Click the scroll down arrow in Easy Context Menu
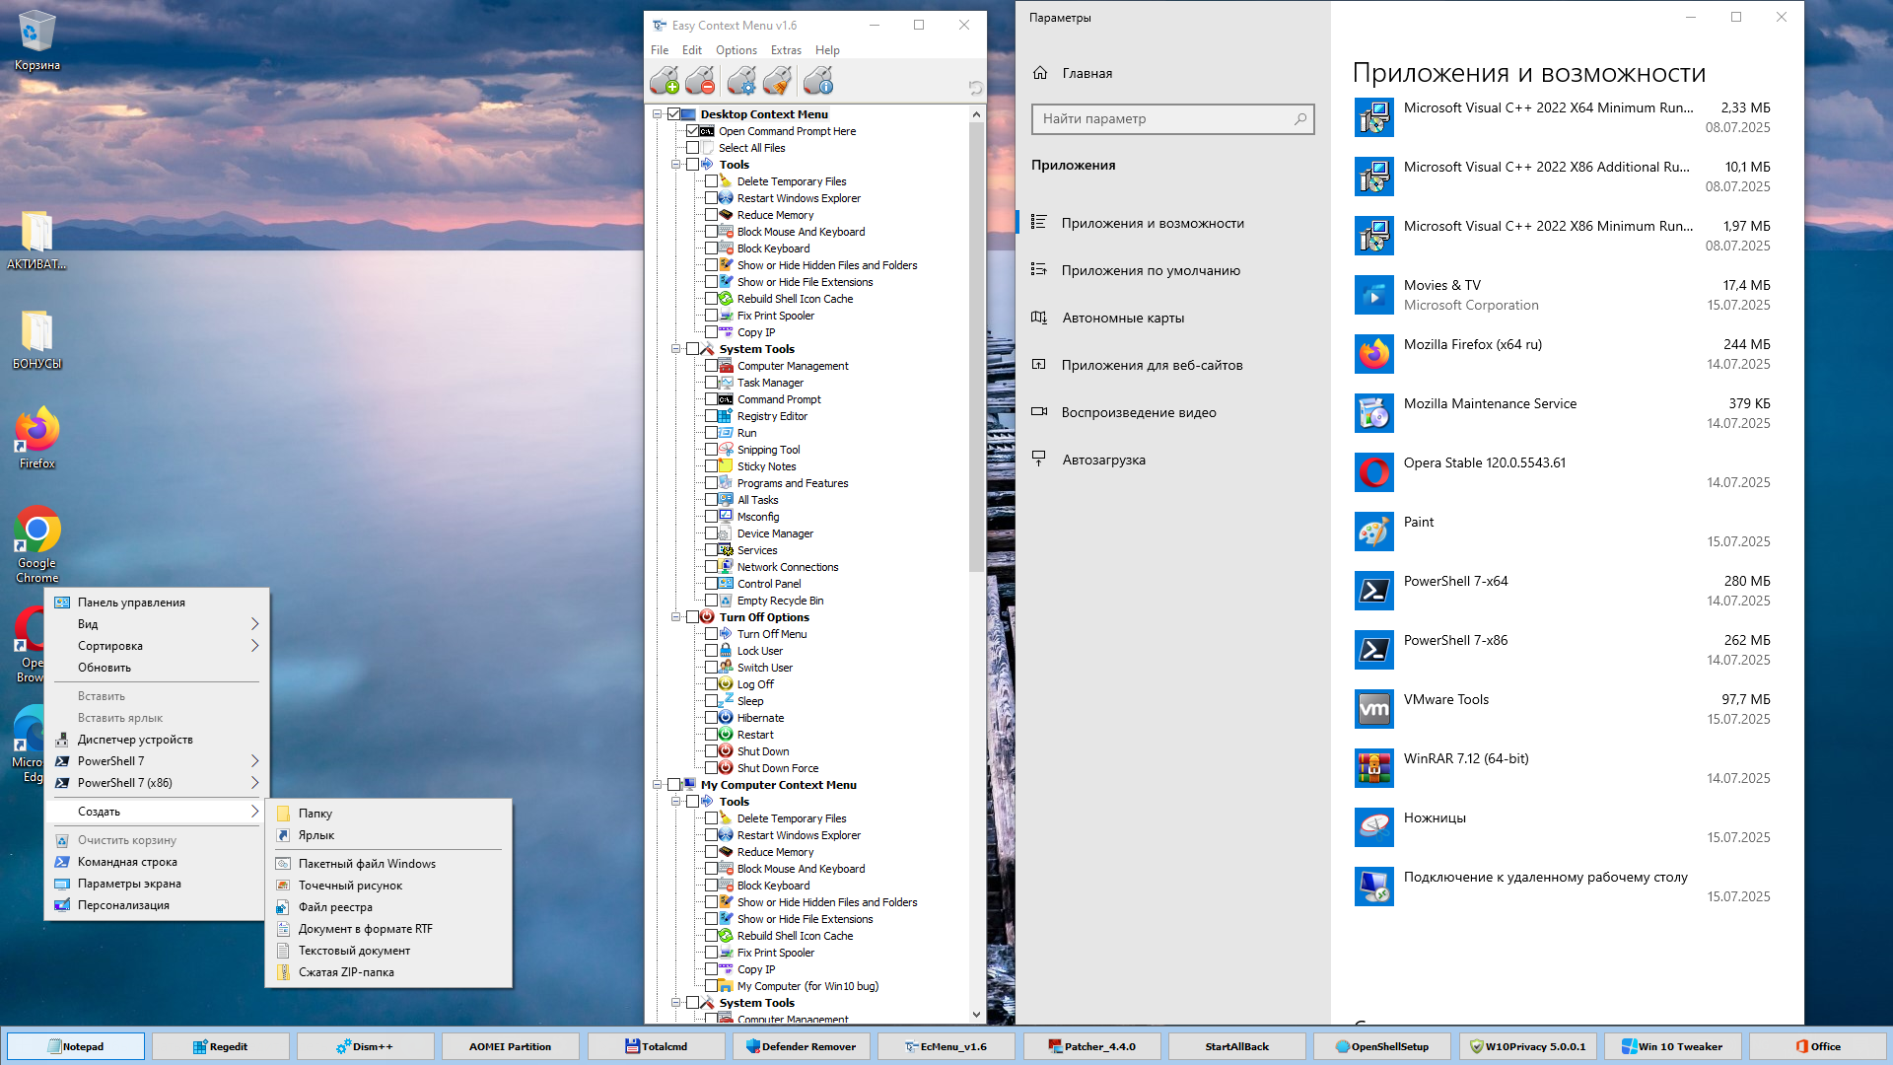1893x1065 pixels. pos(976,1014)
